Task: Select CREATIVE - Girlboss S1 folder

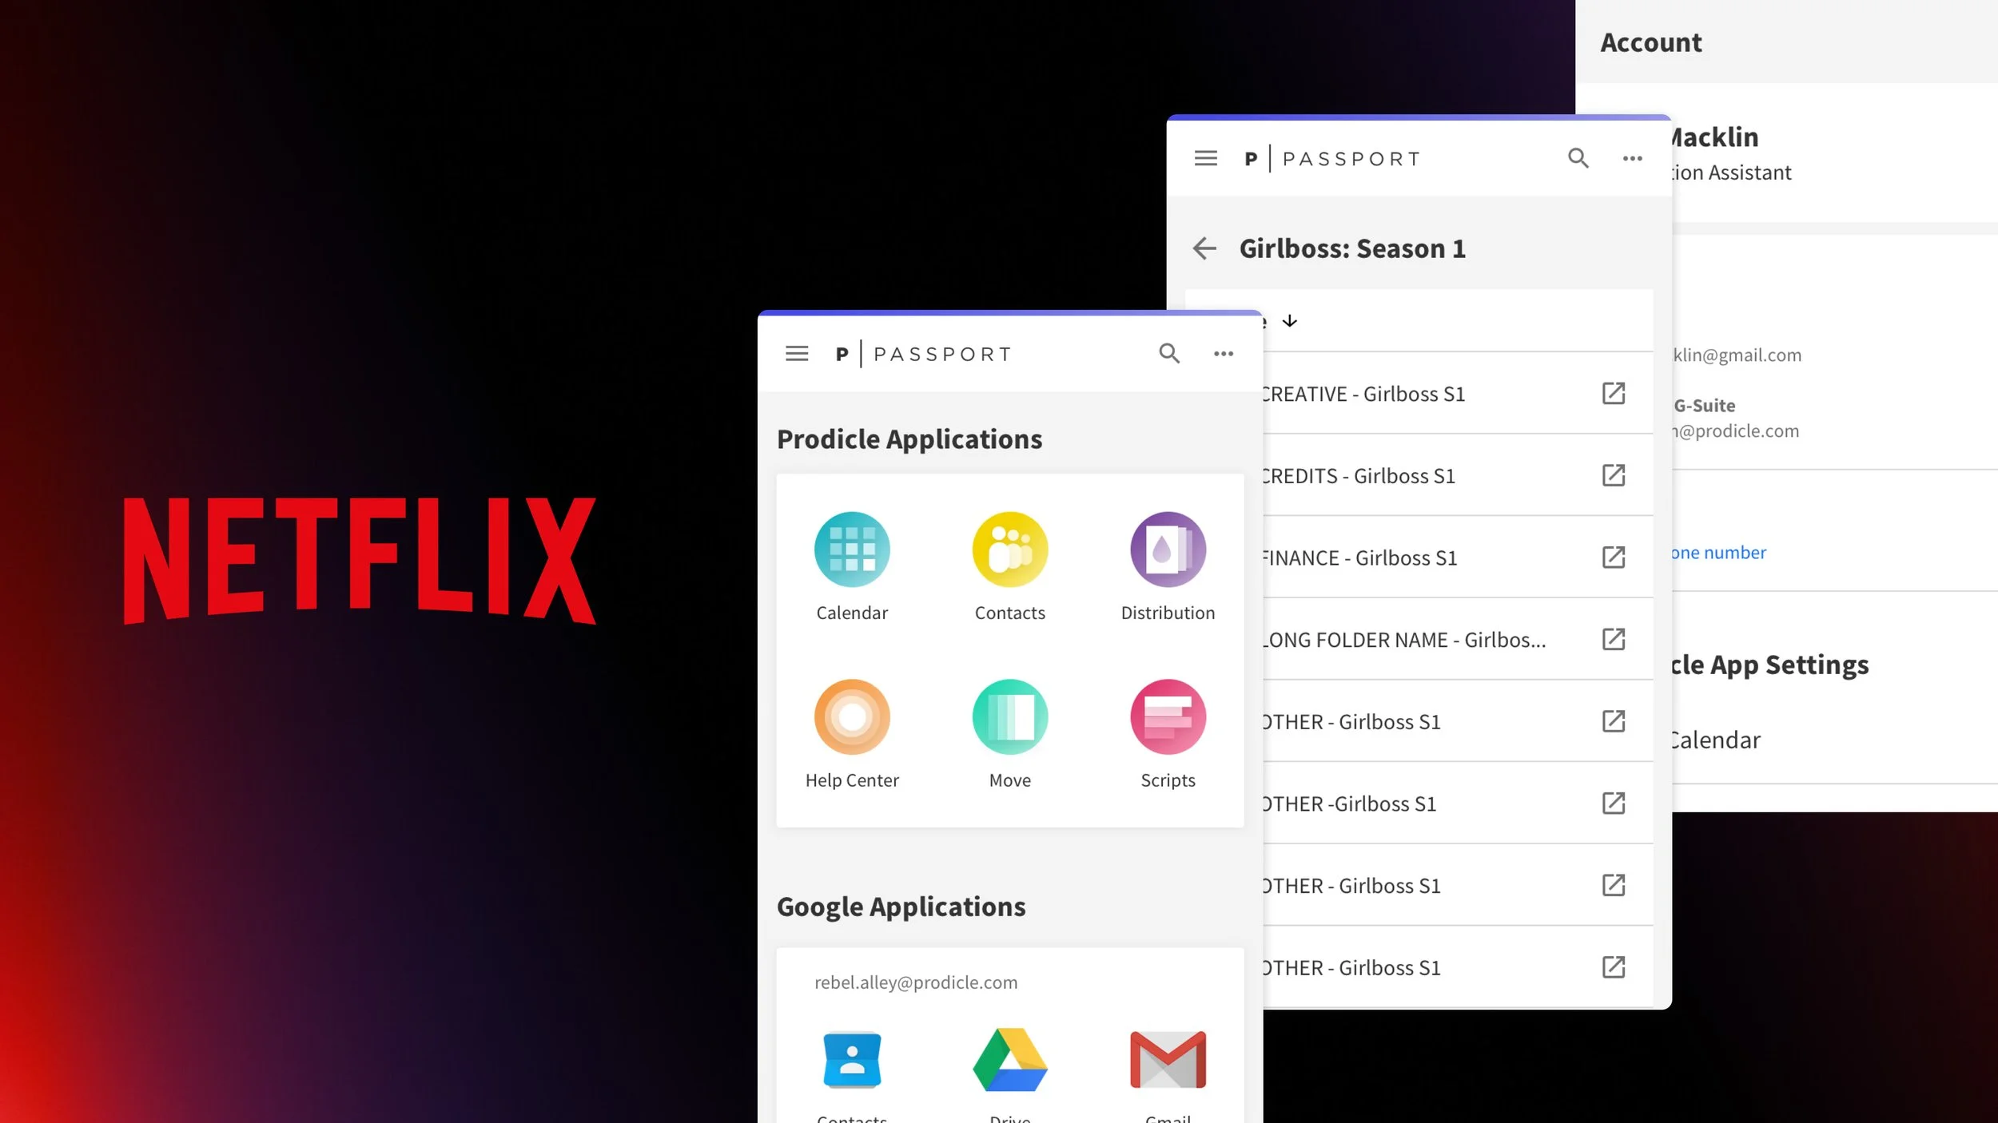Action: (x=1458, y=393)
